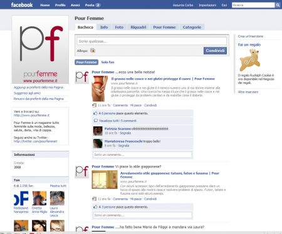Open Amici in the top bar

coord(75,5)
